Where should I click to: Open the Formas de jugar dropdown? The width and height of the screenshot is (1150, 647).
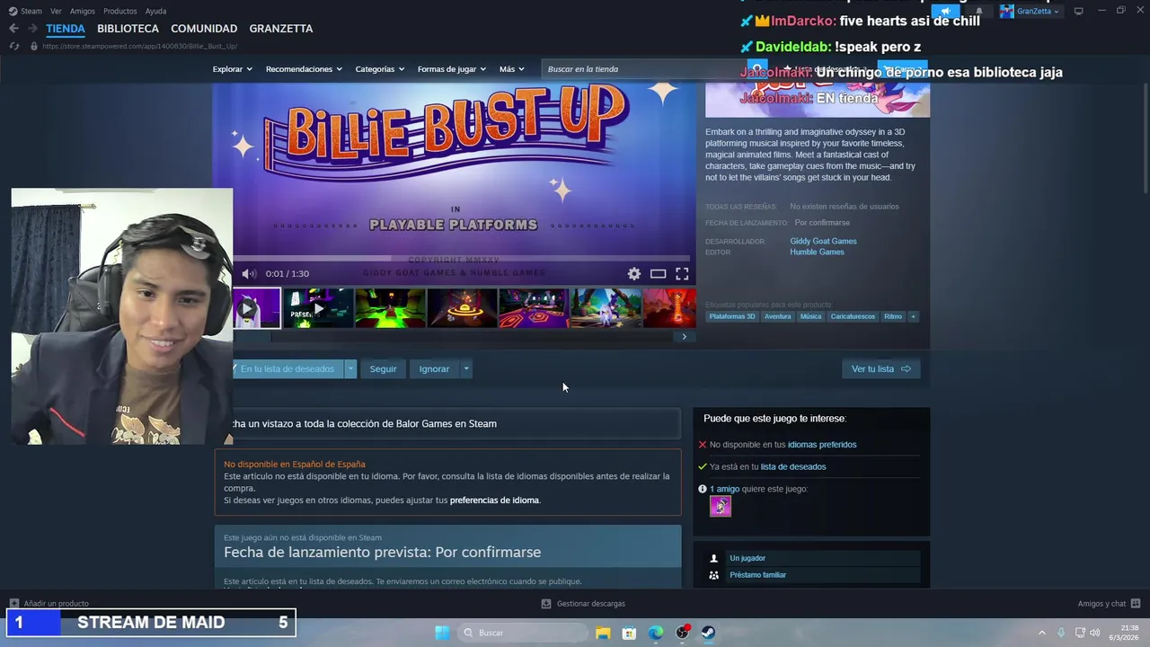point(451,69)
